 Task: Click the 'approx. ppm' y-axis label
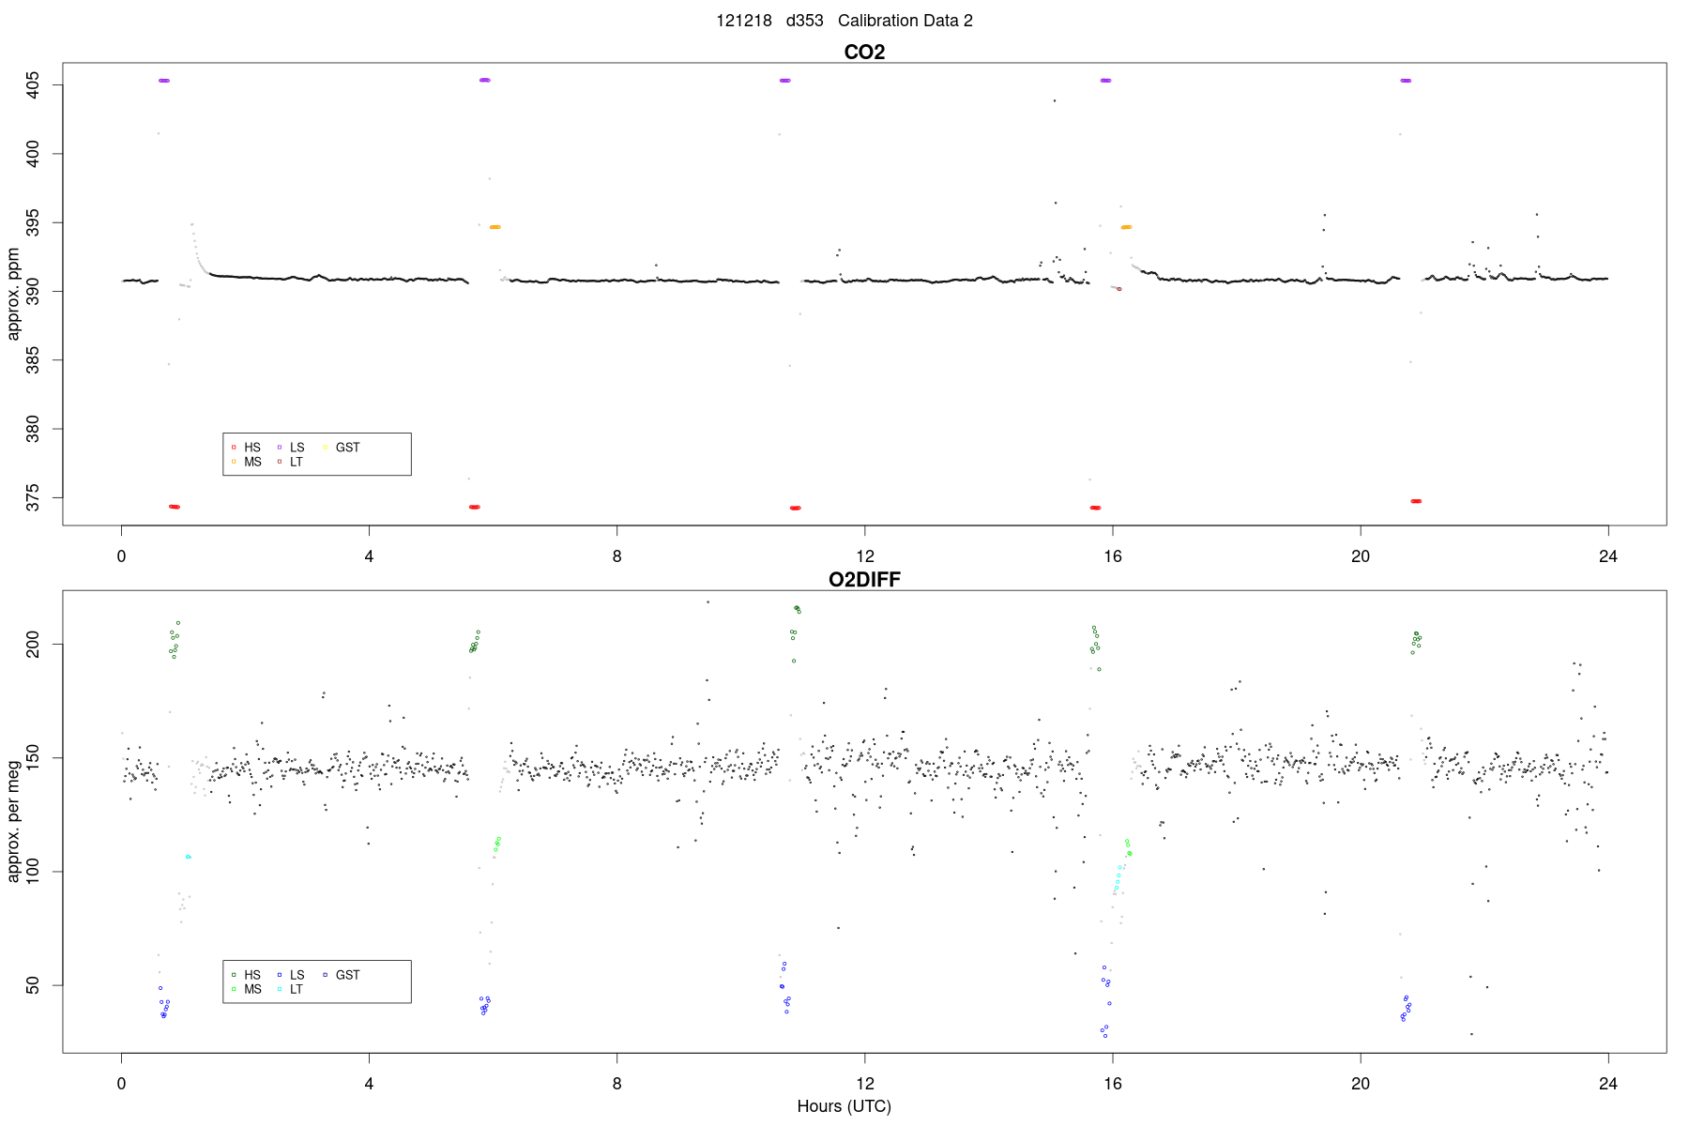pos(13,294)
